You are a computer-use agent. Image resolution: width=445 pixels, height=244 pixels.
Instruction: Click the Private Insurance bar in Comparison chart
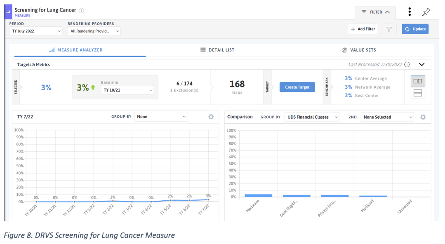pos(335,196)
